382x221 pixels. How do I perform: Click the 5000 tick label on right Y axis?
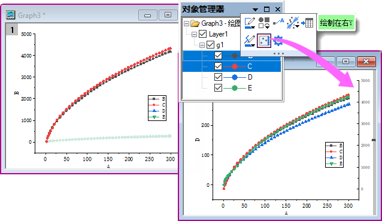pyautogui.click(x=365, y=81)
